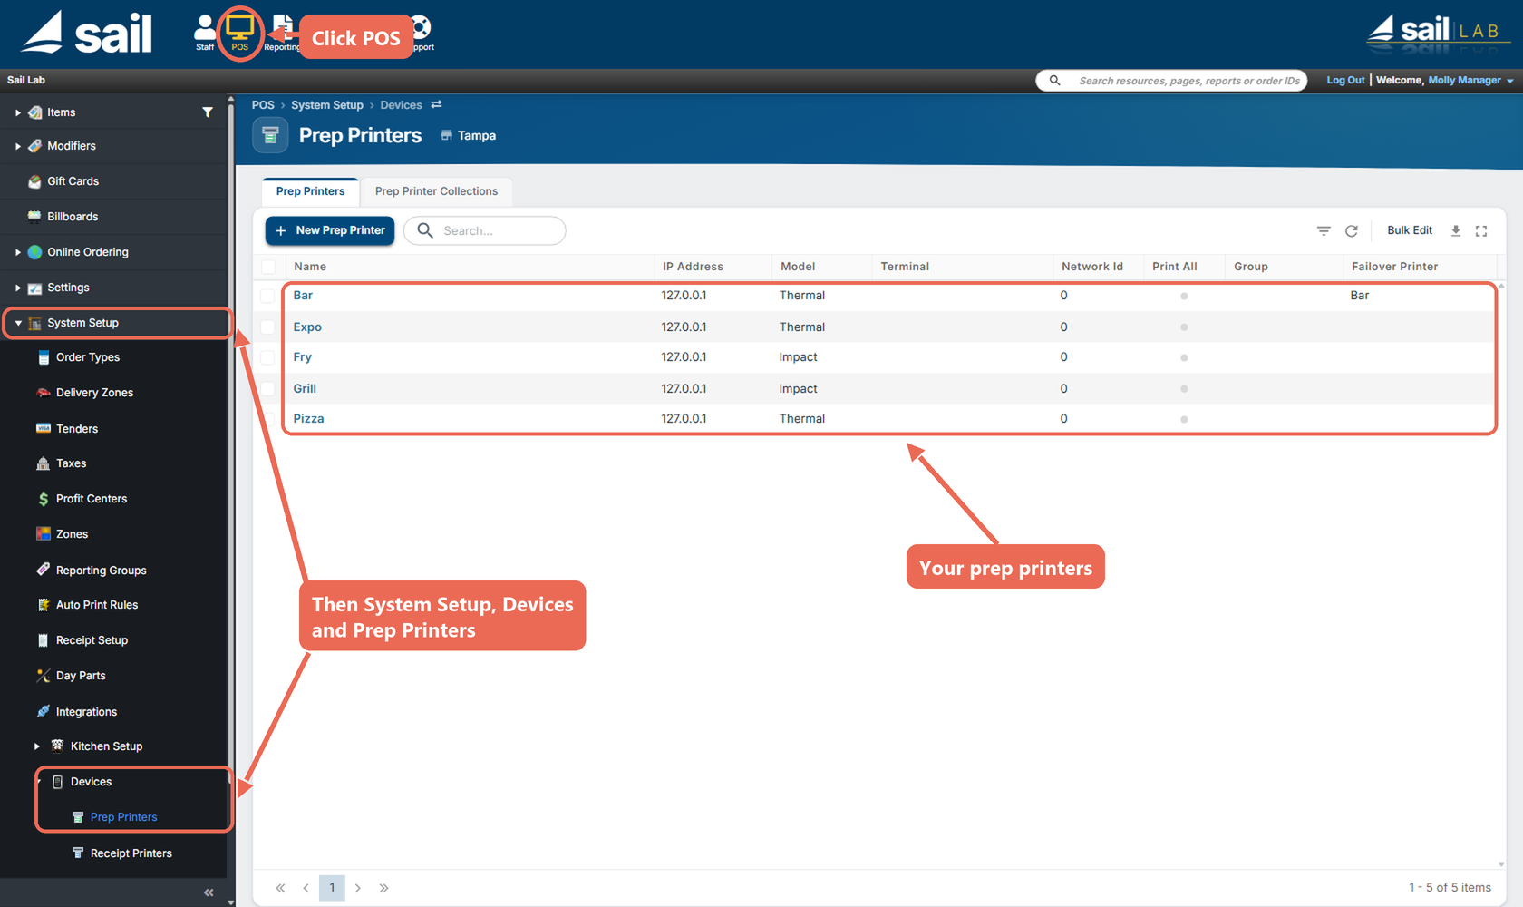This screenshot has height=907, width=1523.
Task: Open the Staff section icon
Action: [205, 33]
